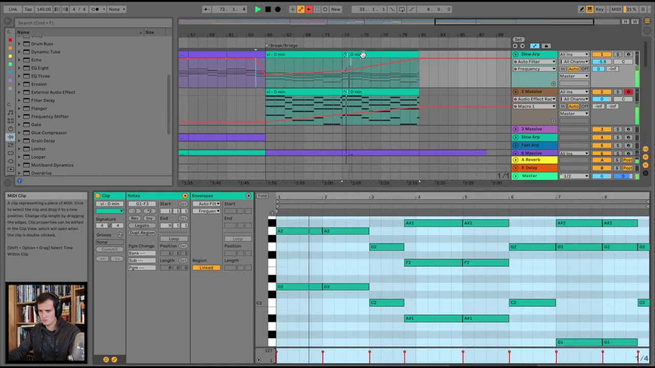The height and width of the screenshot is (368, 655).
Task: Select the 140.00 tempo field
Action: point(44,9)
